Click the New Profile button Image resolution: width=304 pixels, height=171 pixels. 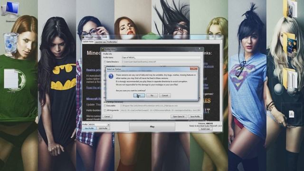click(89, 128)
